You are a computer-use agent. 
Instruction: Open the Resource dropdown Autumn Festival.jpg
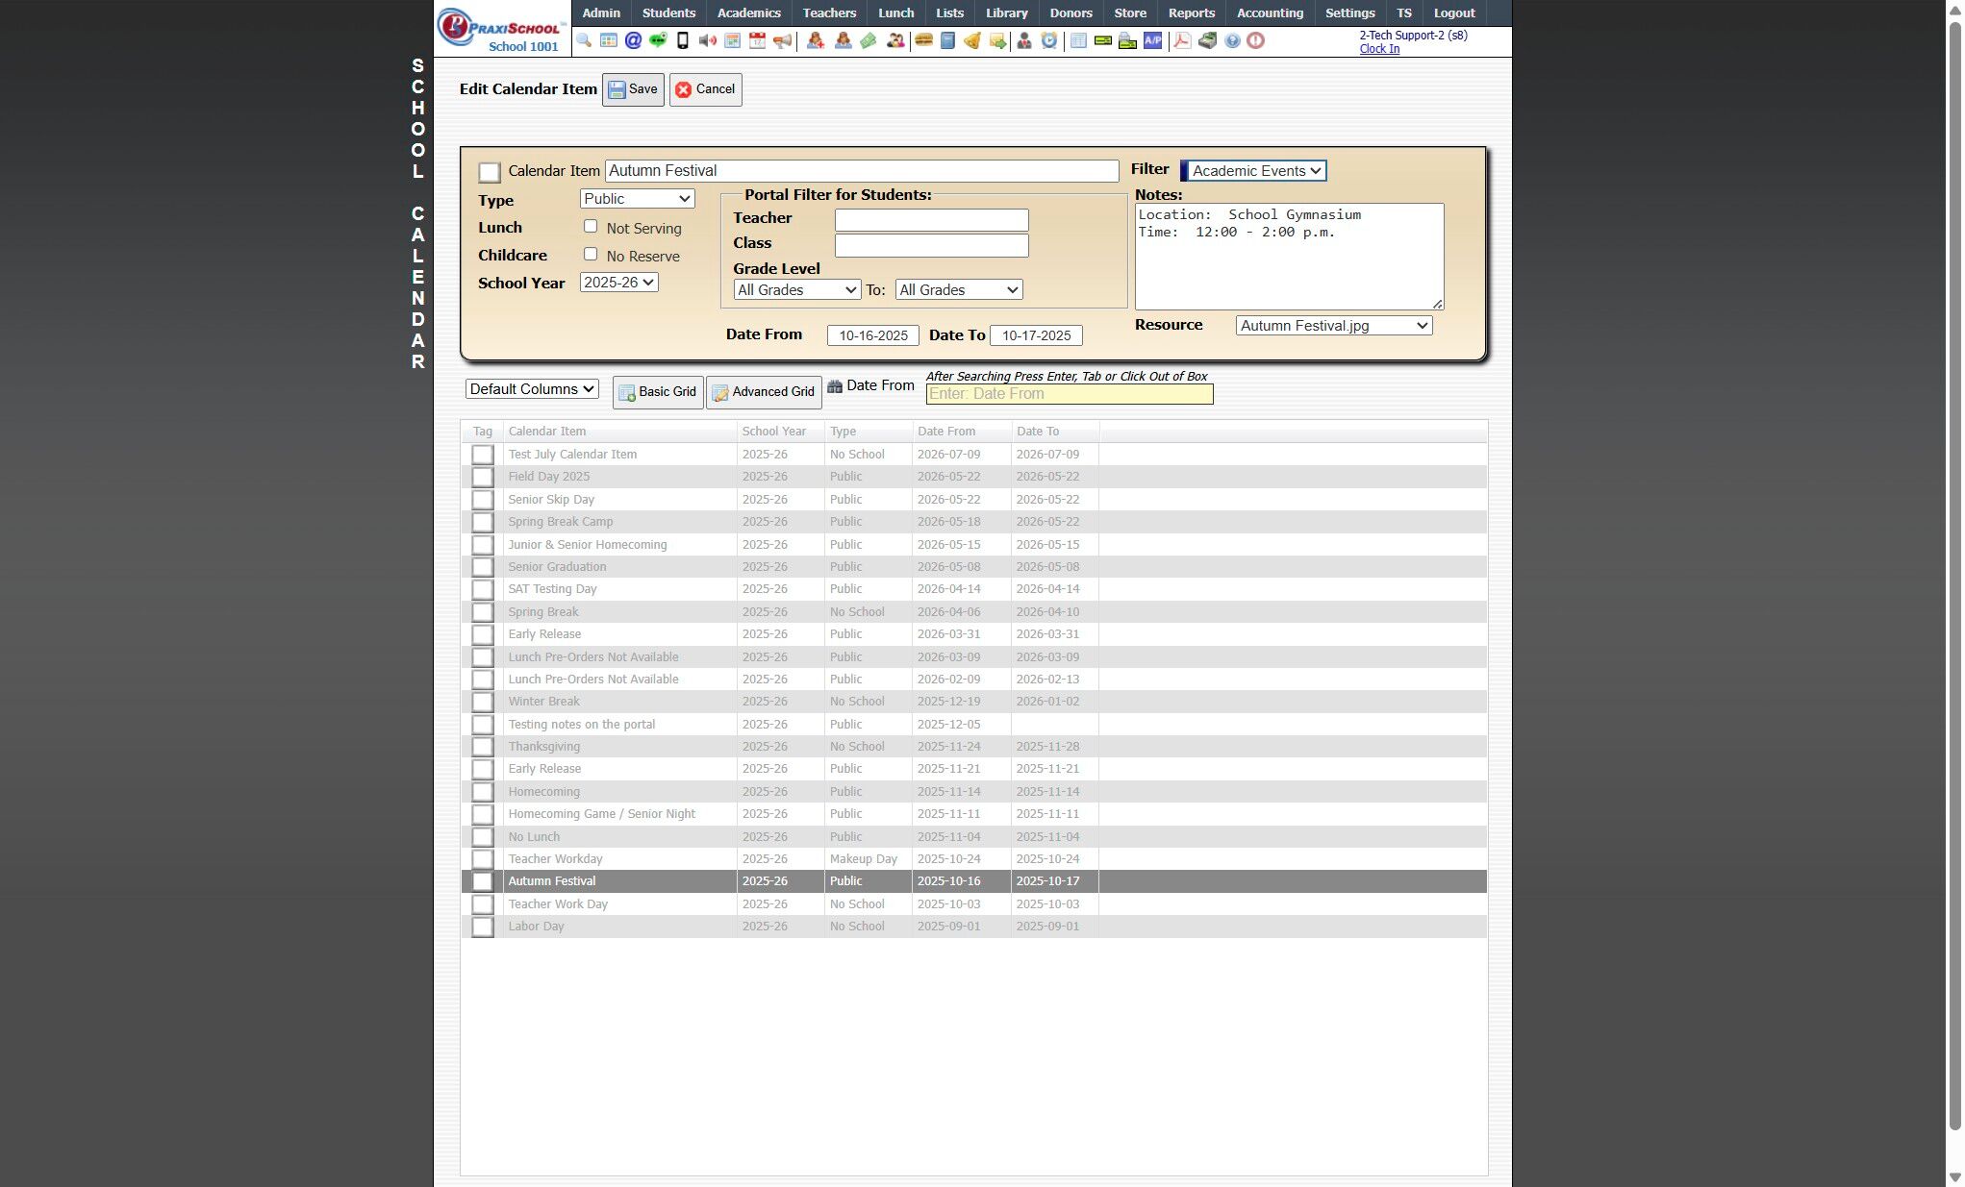coord(1333,326)
